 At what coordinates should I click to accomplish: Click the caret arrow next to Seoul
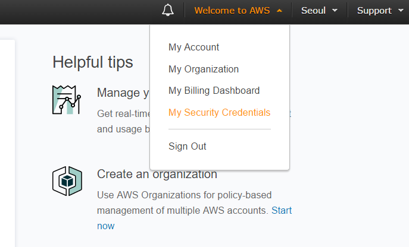[335, 11]
